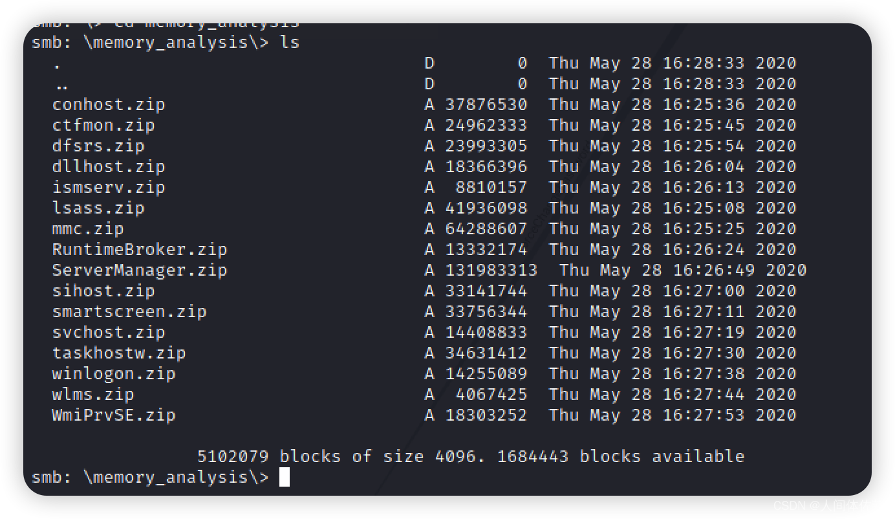Click the file size 33141744
Viewport: 895px width, 519px height.
tap(486, 291)
